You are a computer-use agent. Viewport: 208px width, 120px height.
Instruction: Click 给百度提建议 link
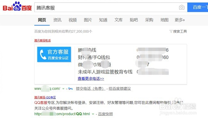120,89
